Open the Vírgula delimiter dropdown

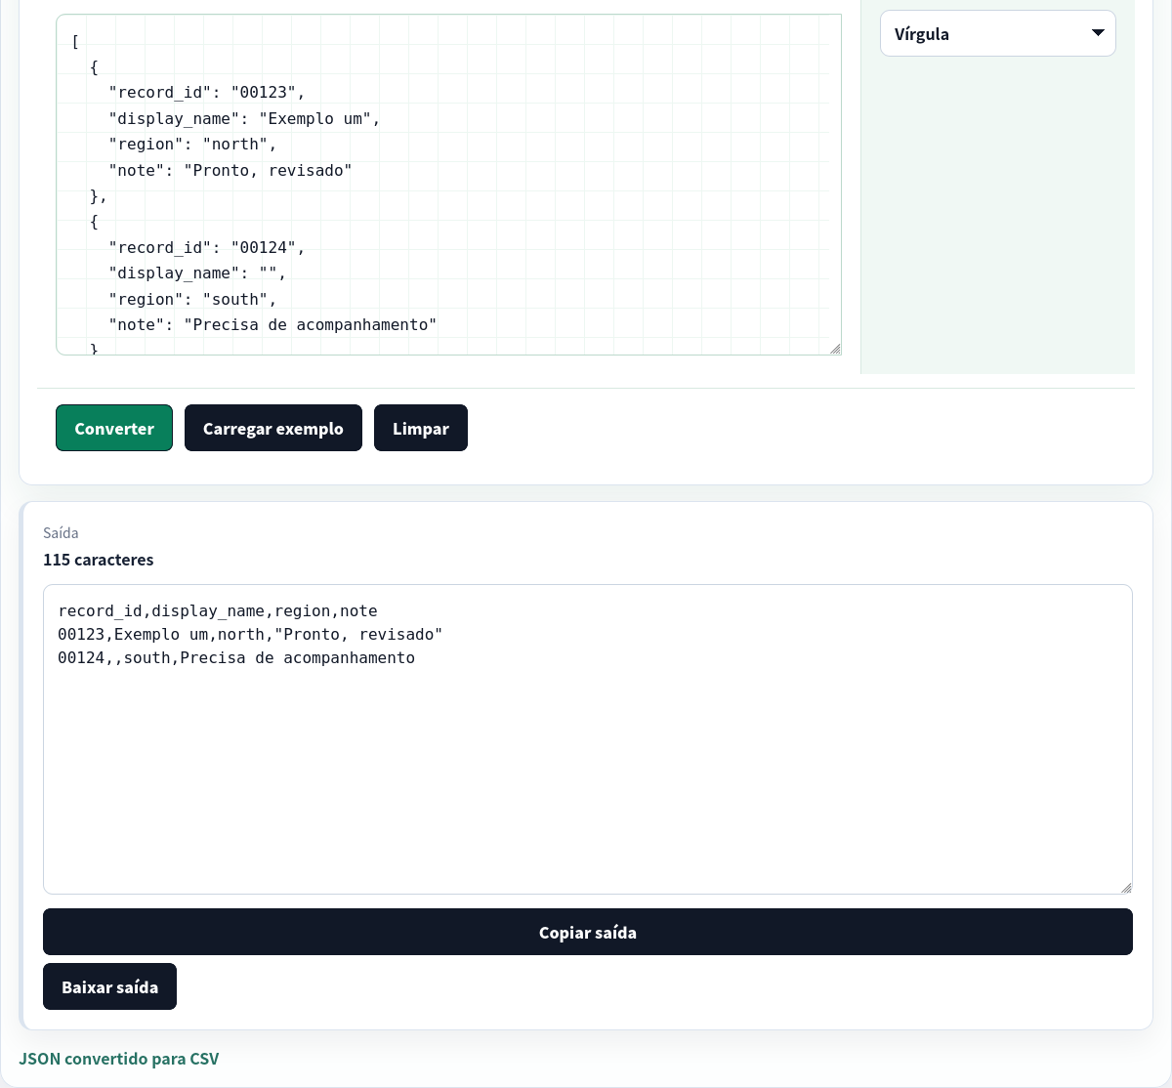point(998,33)
